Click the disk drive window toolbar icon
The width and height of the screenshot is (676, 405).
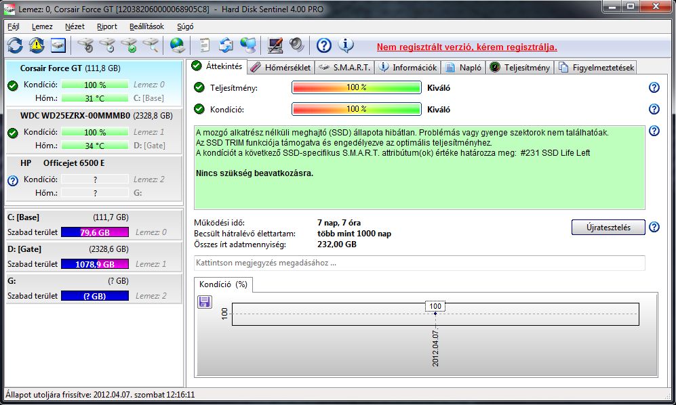[x=58, y=45]
